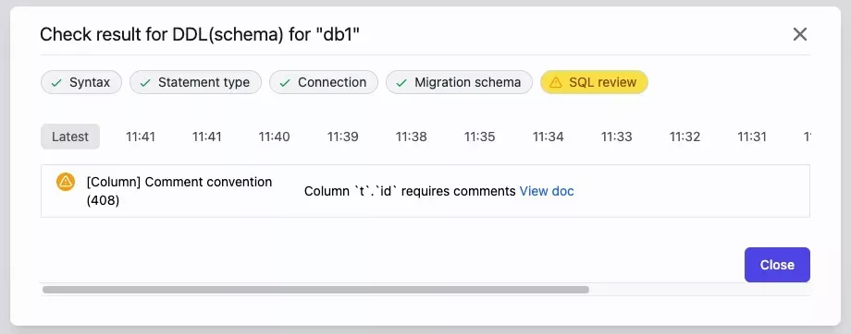Click the warning triangle in SQL review badge
This screenshot has width=851, height=334.
555,82
